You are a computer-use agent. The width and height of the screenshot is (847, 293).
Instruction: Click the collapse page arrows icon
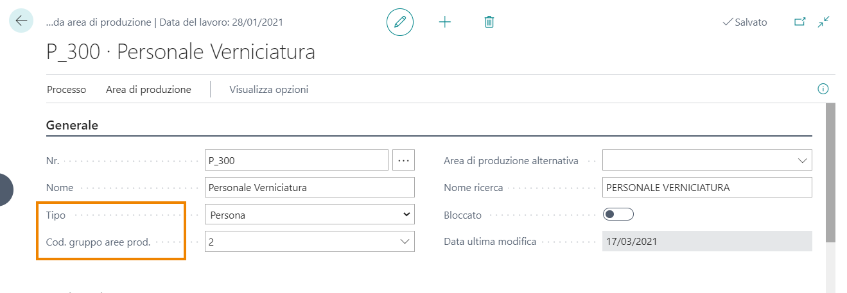coord(824,22)
